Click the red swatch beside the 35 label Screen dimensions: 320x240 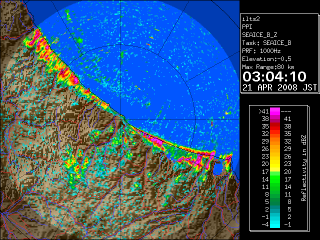point(275,126)
